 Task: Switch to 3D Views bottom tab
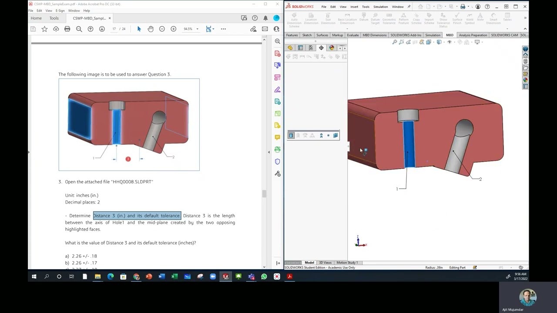click(325, 263)
